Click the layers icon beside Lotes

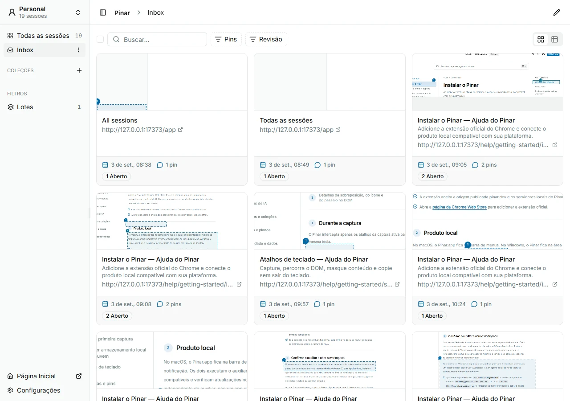click(11, 107)
